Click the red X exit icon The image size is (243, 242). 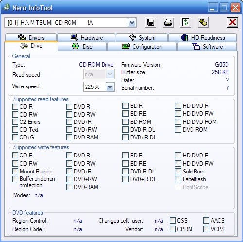tap(232, 22)
